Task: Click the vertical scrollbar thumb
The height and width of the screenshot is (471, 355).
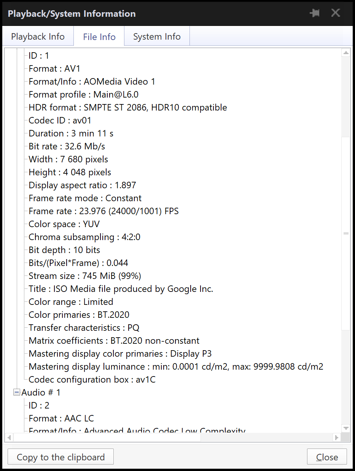Action: [x=346, y=233]
